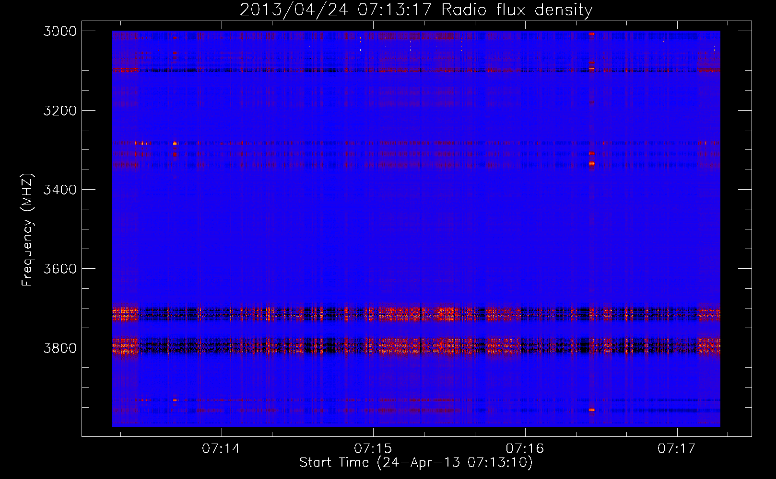Click the 07:14 time tick label
The height and width of the screenshot is (479, 776).
click(x=221, y=448)
